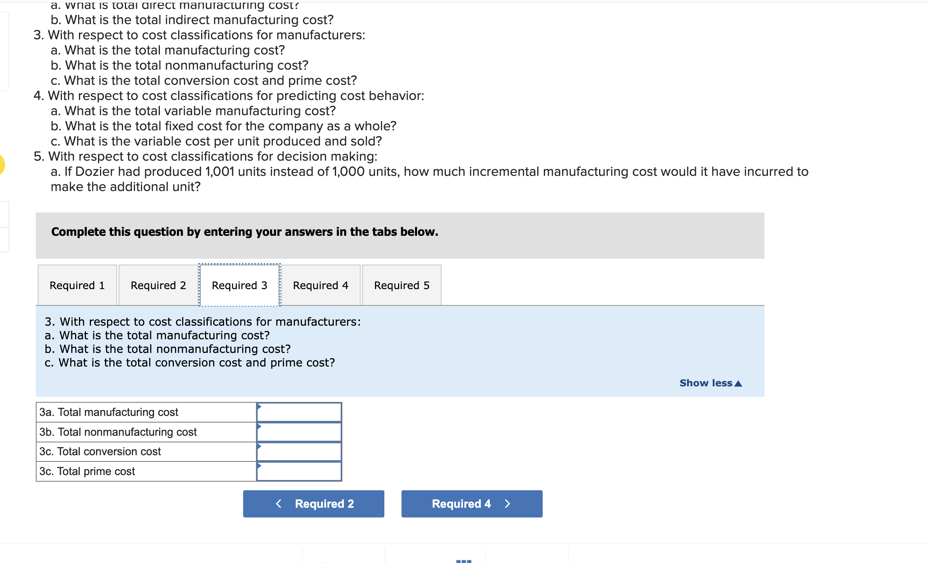Click the Show less collapse arrow

(738, 384)
